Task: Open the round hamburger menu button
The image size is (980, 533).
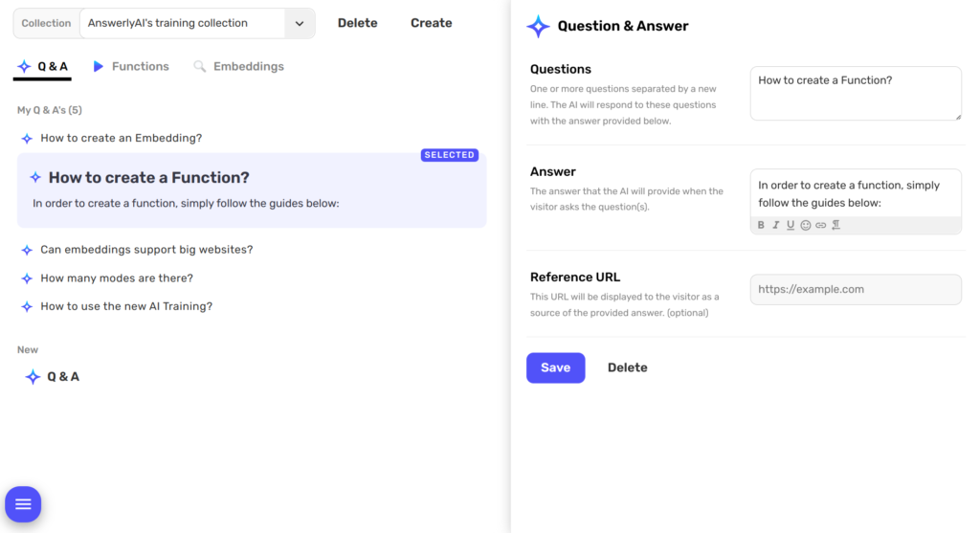Action: [23, 504]
